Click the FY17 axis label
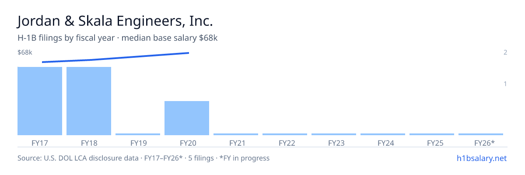Image resolution: width=525 pixels, height=175 pixels. 40,143
